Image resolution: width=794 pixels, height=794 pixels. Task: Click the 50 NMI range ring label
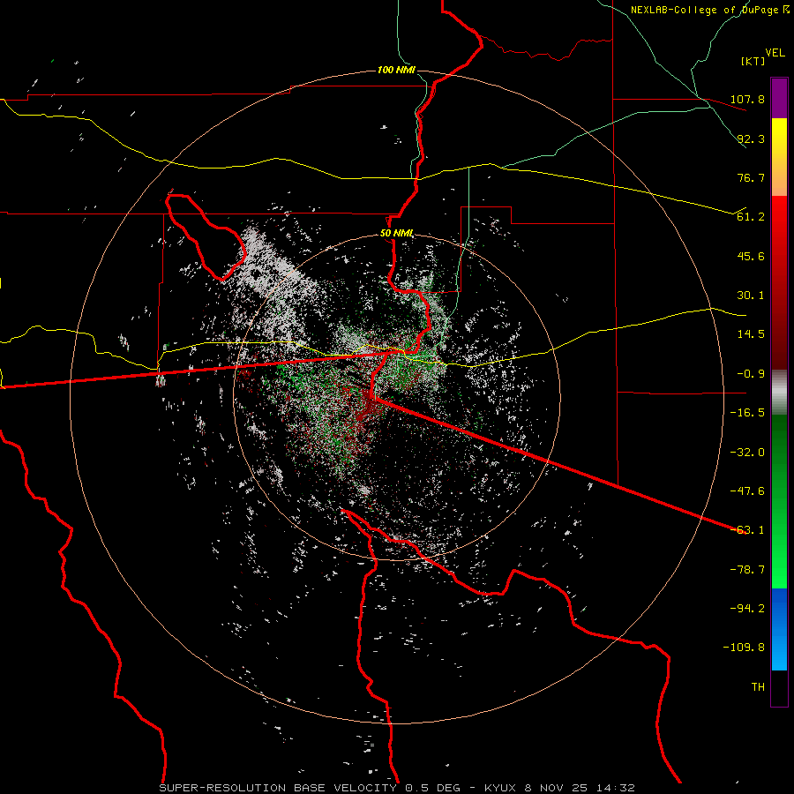tap(396, 234)
